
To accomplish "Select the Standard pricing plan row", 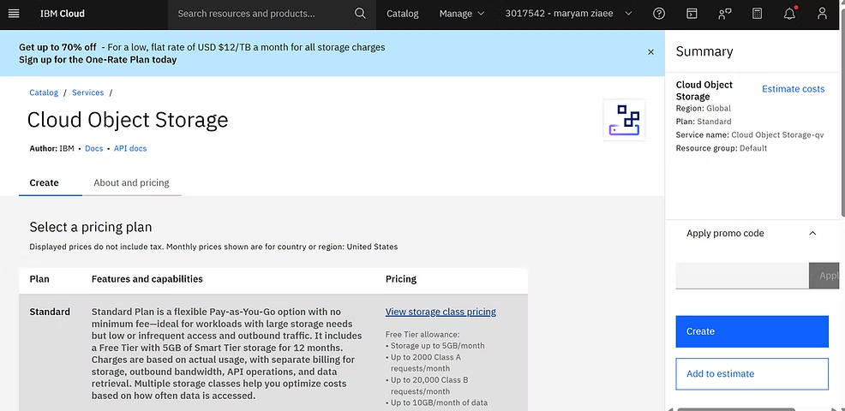I will click(273, 353).
